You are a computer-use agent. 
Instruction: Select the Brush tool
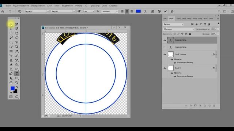click(x=17, y=56)
